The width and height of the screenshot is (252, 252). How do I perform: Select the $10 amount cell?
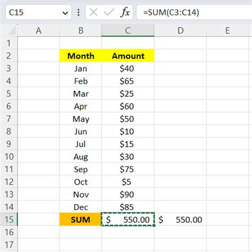(128, 131)
